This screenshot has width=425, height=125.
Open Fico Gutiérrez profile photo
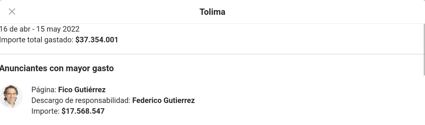(11, 96)
